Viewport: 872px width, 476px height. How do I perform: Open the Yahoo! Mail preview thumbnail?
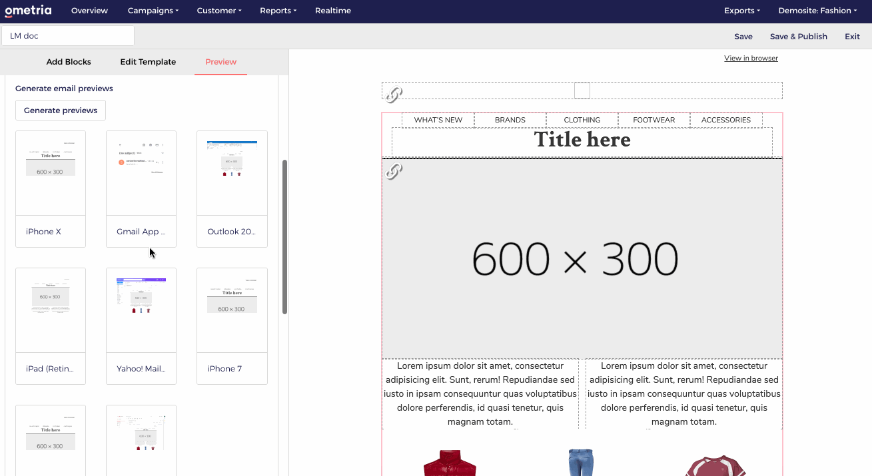(x=141, y=310)
